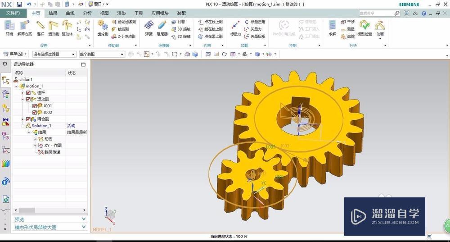Select the 连杆 (Link) tool

point(40,28)
